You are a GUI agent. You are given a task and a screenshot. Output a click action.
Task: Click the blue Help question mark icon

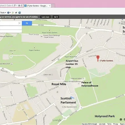coord(8,12)
